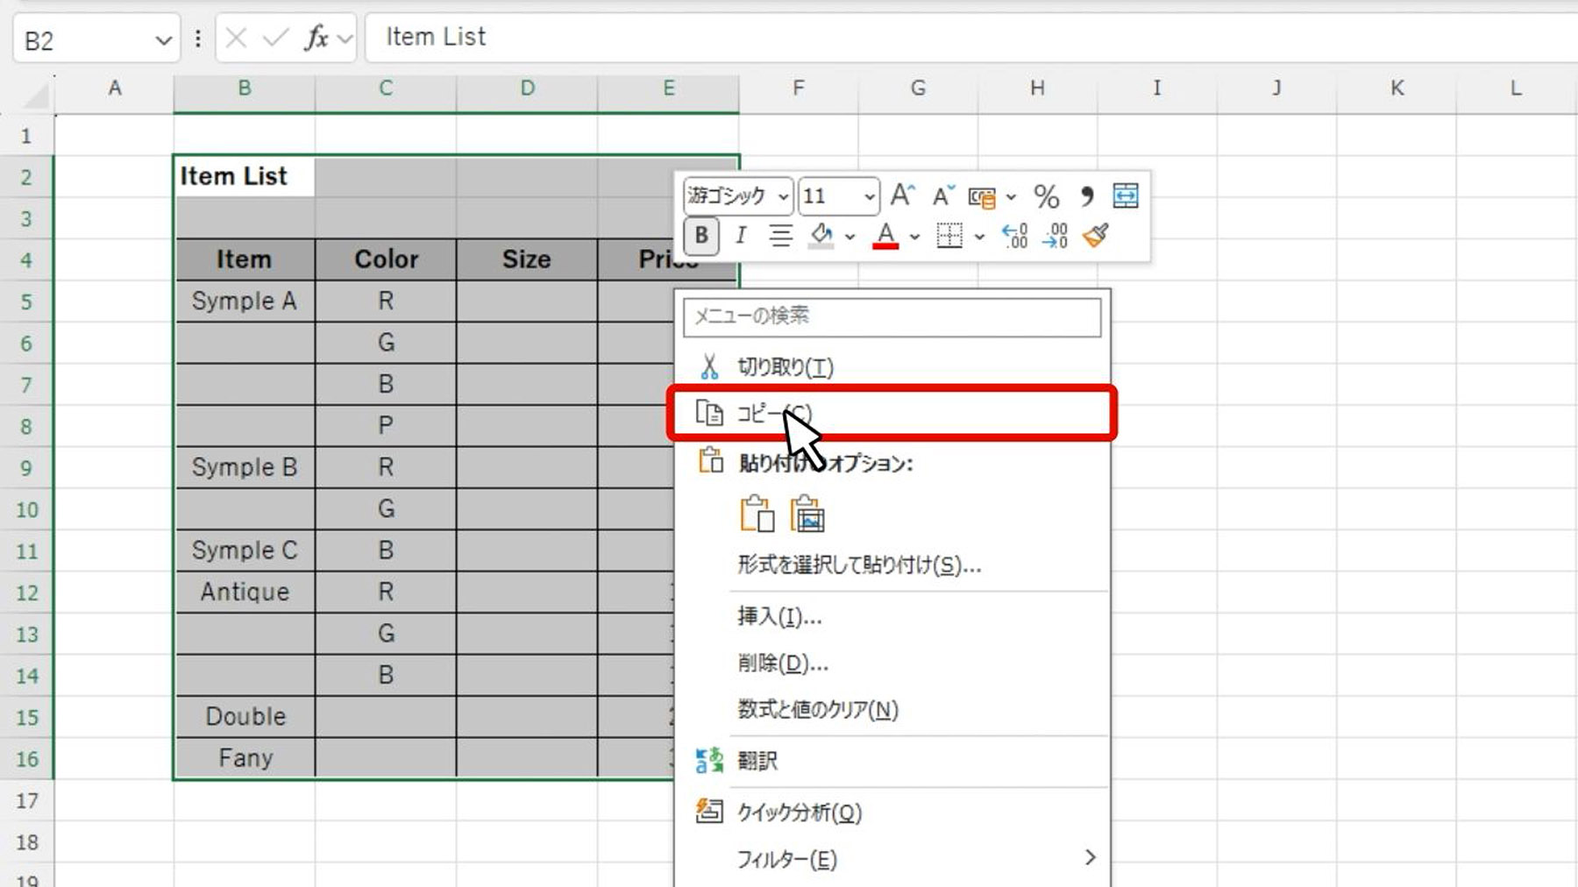Increase decimal places
The width and height of the screenshot is (1578, 887).
tap(1014, 235)
